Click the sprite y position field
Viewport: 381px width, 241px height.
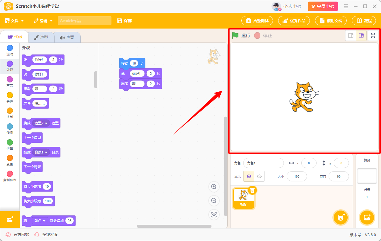pyautogui.click(x=341, y=163)
